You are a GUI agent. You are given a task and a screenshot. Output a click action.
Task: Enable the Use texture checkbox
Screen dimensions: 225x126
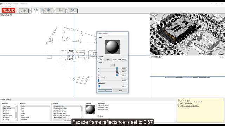[x=99, y=59]
